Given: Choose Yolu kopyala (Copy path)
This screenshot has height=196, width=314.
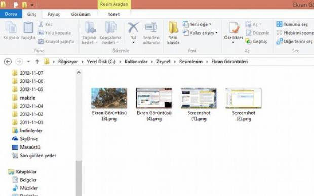Looking at the screenshot, I should [55, 33].
